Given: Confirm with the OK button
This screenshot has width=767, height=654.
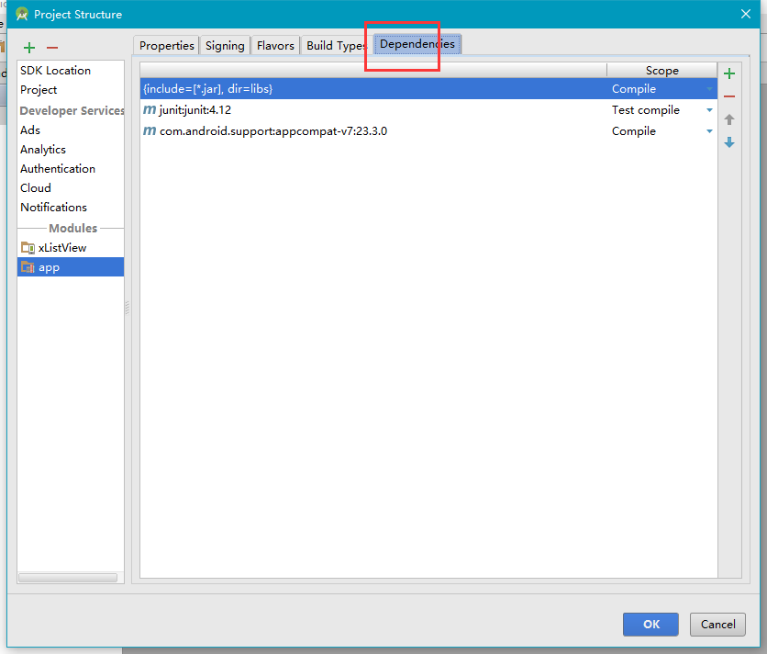Looking at the screenshot, I should pos(650,624).
